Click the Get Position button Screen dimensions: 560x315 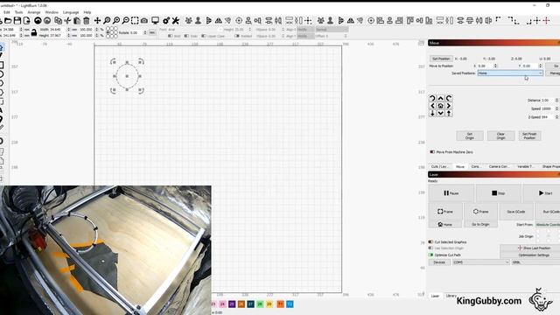[441, 59]
